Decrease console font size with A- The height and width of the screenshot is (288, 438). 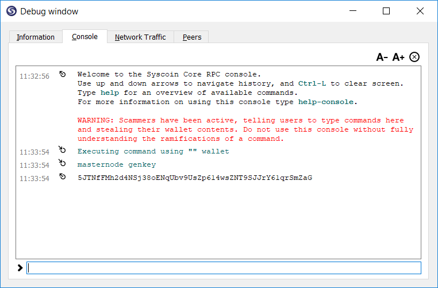click(x=382, y=57)
